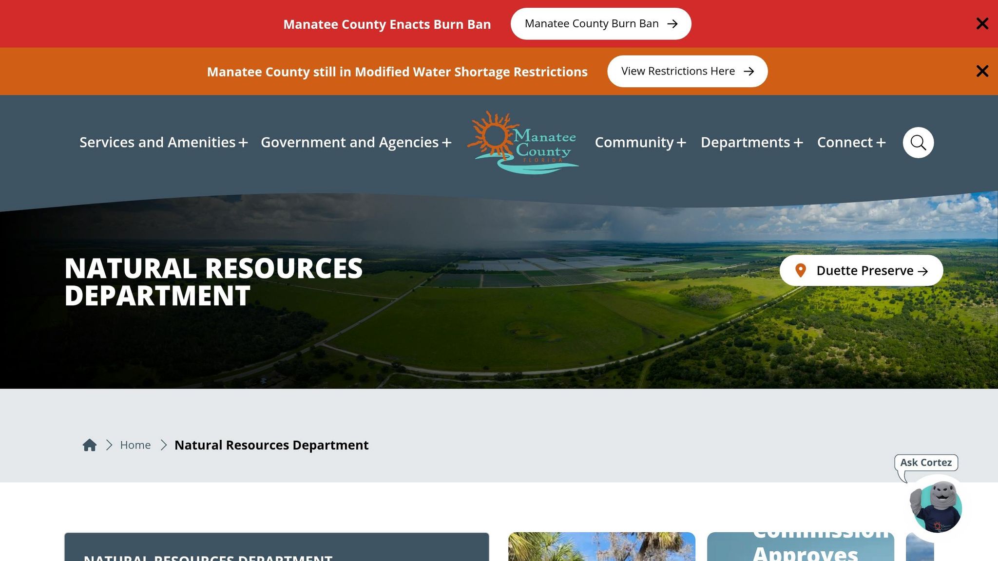Click Natural Resources Department breadcrumb text
This screenshot has width=998, height=561.
271,445
